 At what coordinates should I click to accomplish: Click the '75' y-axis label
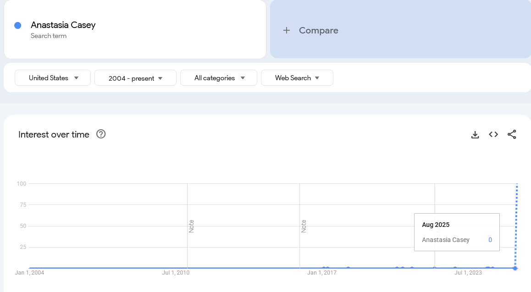tap(23, 205)
